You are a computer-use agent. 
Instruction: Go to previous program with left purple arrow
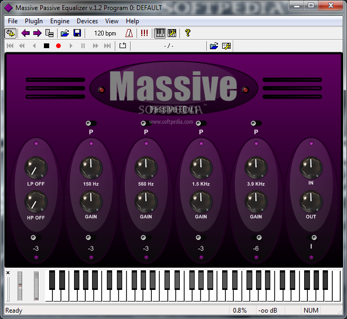pos(25,33)
